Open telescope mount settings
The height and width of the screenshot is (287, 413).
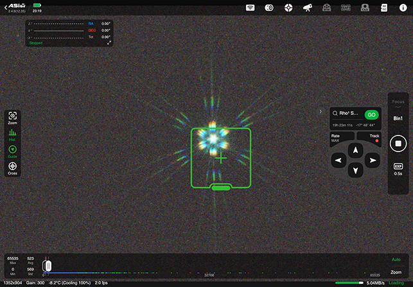click(308, 8)
